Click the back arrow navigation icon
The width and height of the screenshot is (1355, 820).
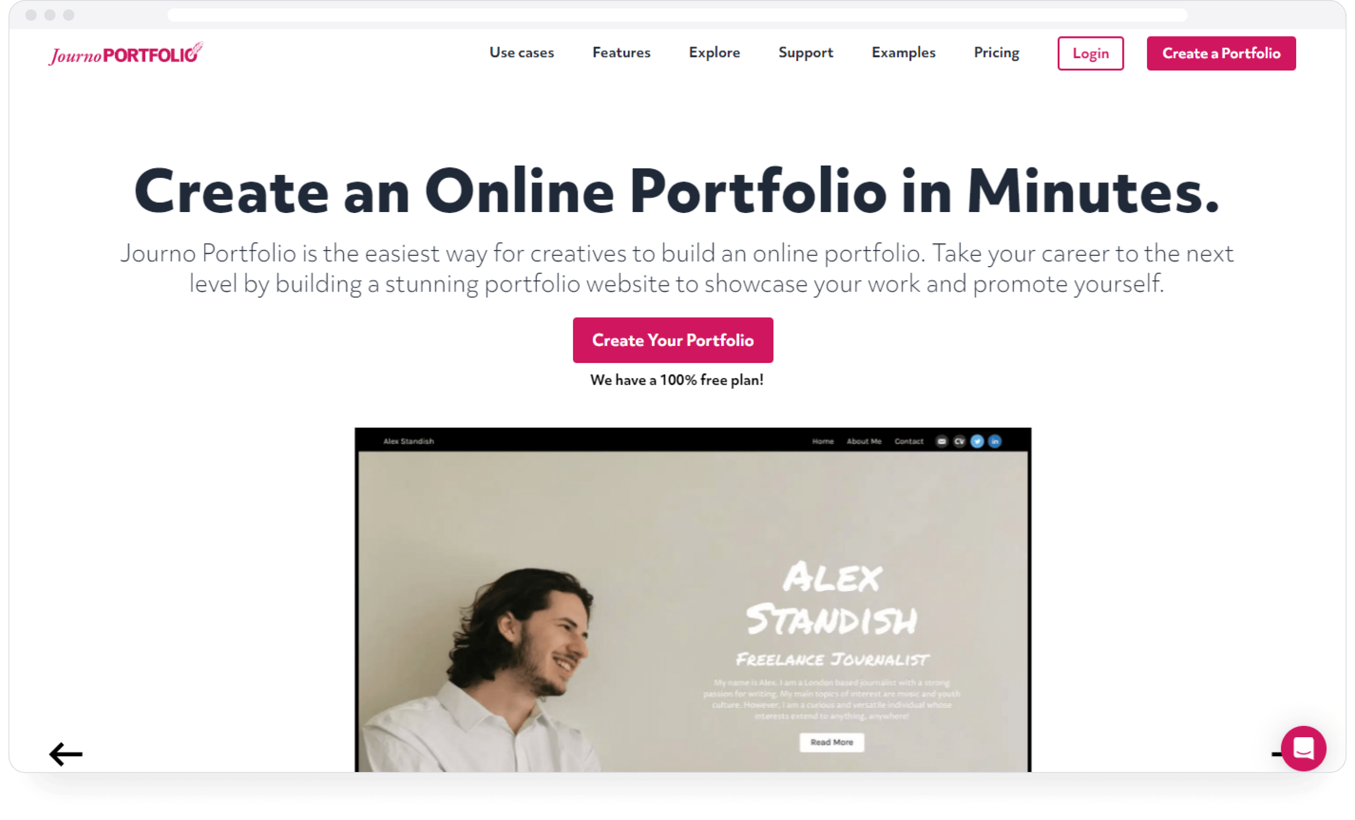[64, 753]
